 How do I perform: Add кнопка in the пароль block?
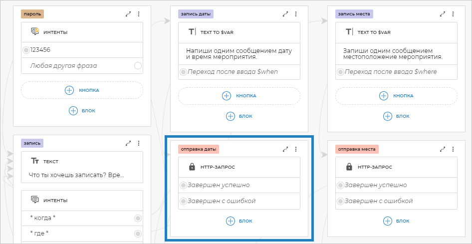(x=82, y=90)
